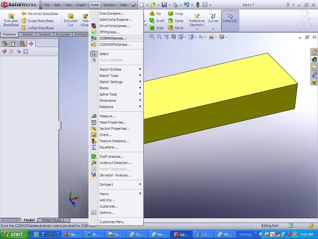
Task: Click the Rebuild traffic light icon
Action: point(198,5)
